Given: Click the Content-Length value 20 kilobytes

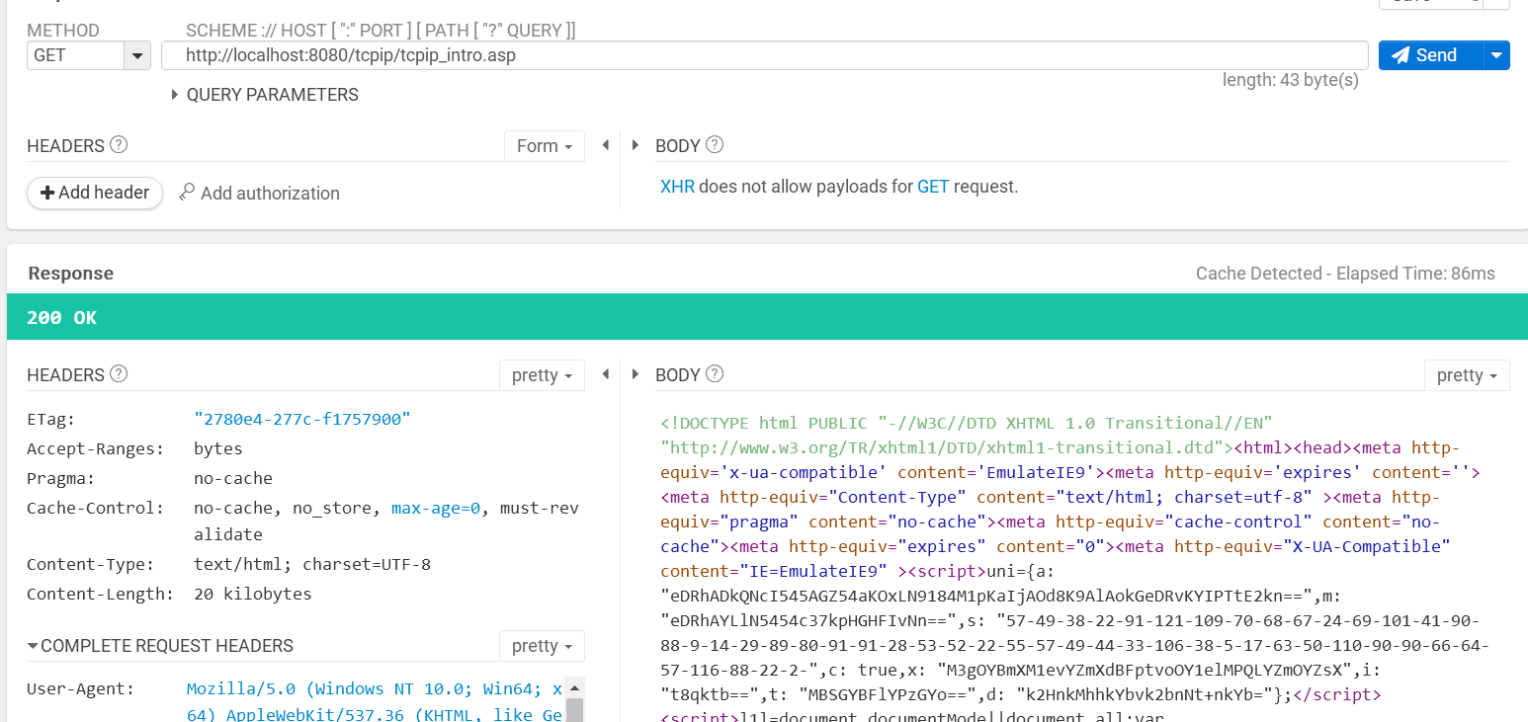Looking at the screenshot, I should (253, 595).
